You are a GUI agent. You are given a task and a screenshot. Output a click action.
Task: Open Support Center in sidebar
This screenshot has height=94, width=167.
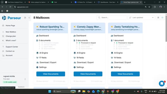[x=12, y=47]
